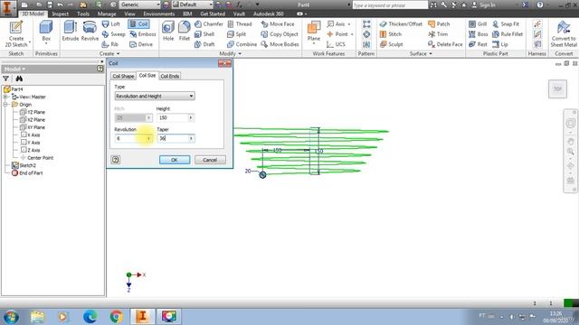
Task: Activate the Coil tool in ribbon
Action: pos(138,24)
